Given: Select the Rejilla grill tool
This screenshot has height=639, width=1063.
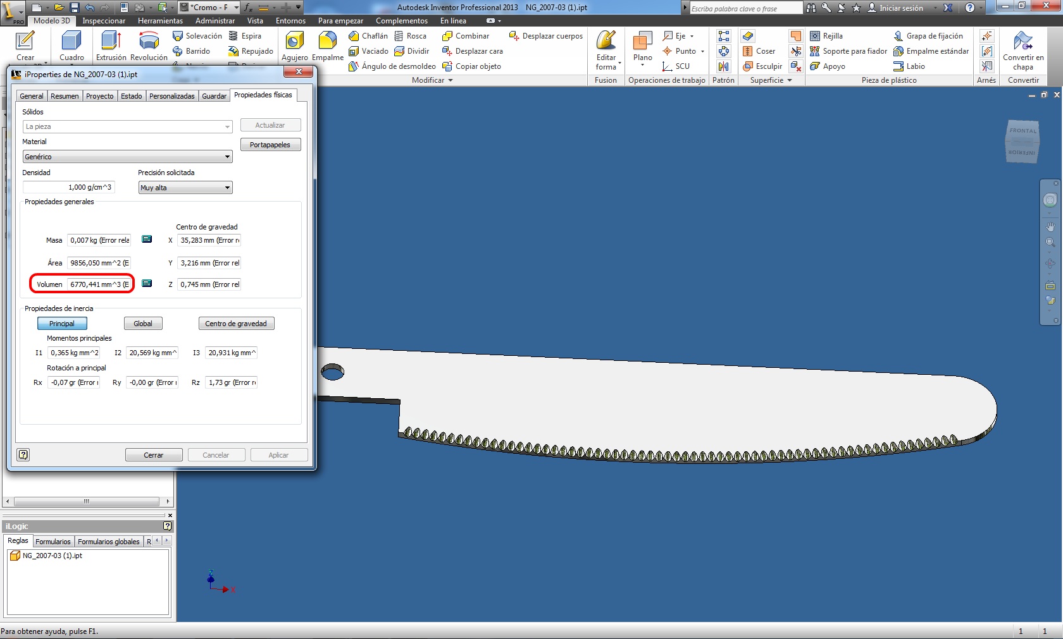Looking at the screenshot, I should [x=826, y=36].
